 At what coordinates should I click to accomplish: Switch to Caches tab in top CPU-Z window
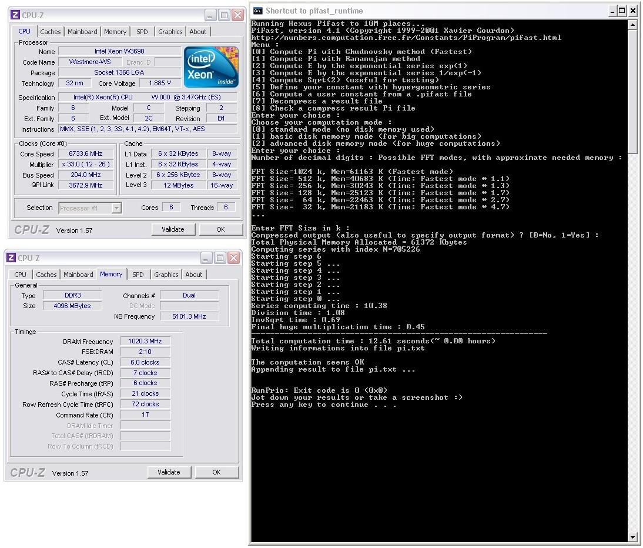(x=51, y=32)
